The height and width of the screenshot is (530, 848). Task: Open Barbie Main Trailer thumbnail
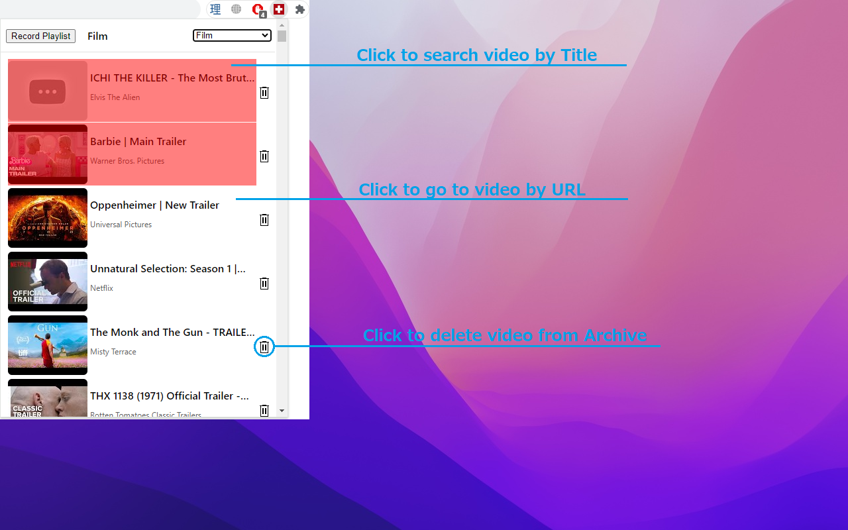[48, 154]
